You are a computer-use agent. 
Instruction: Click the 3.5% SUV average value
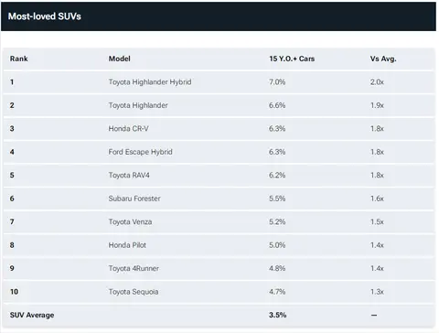pos(277,315)
